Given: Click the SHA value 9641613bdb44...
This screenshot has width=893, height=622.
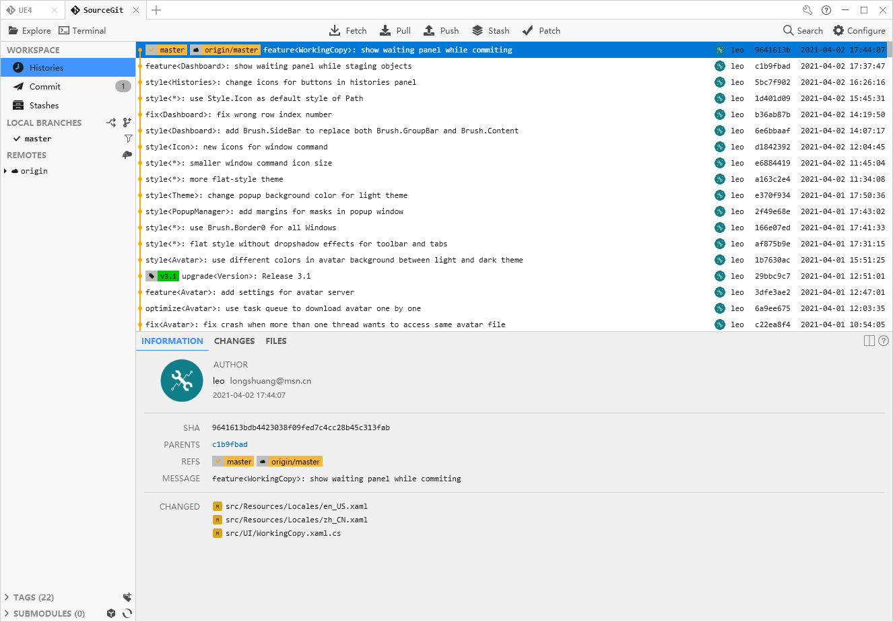Looking at the screenshot, I should tap(300, 427).
